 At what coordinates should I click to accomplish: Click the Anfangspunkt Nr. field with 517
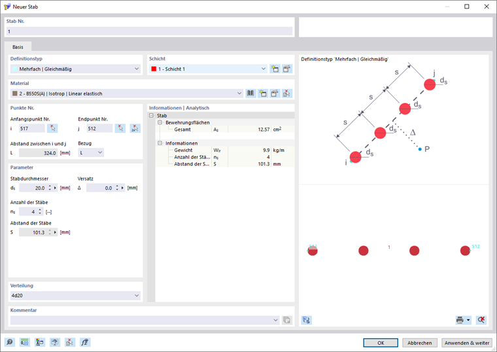tap(31, 128)
